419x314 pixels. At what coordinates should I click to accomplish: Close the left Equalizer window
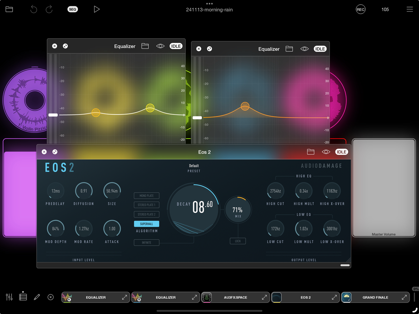pos(54,46)
